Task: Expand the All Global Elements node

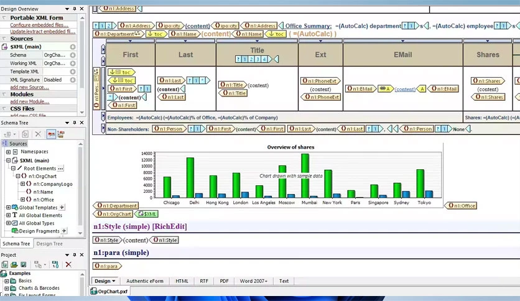Action: click(x=8, y=215)
